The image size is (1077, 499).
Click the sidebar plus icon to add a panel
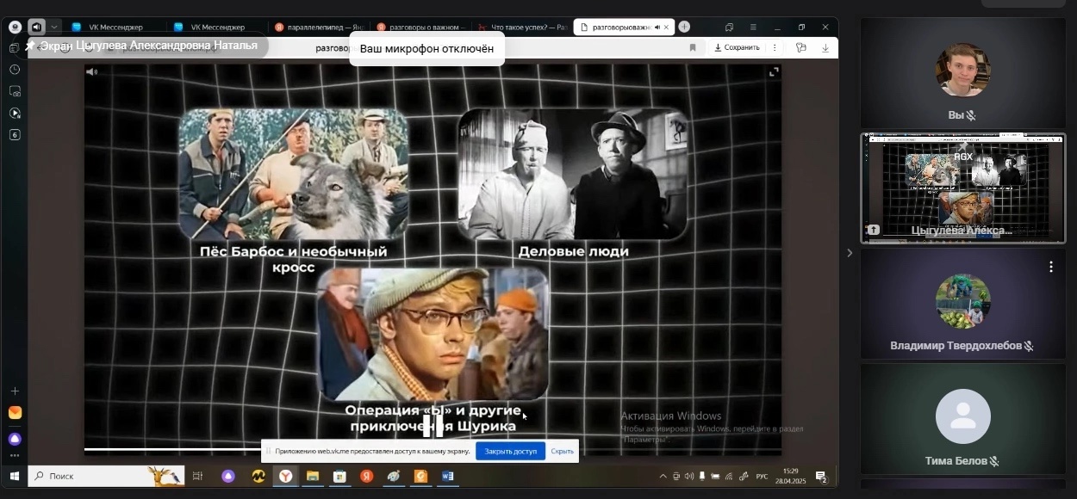point(15,391)
